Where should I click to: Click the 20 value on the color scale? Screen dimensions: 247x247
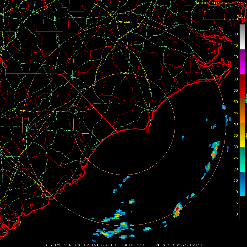(236, 169)
